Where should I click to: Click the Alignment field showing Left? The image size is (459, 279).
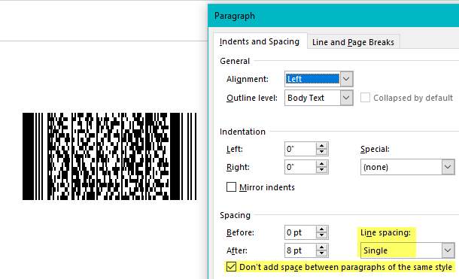pos(312,79)
